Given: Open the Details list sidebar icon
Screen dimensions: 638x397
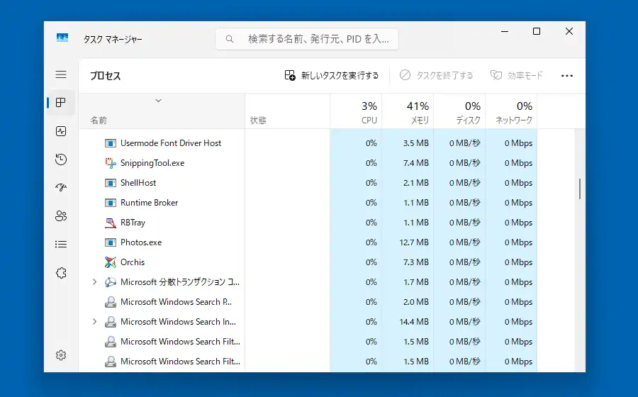Looking at the screenshot, I should [61, 244].
